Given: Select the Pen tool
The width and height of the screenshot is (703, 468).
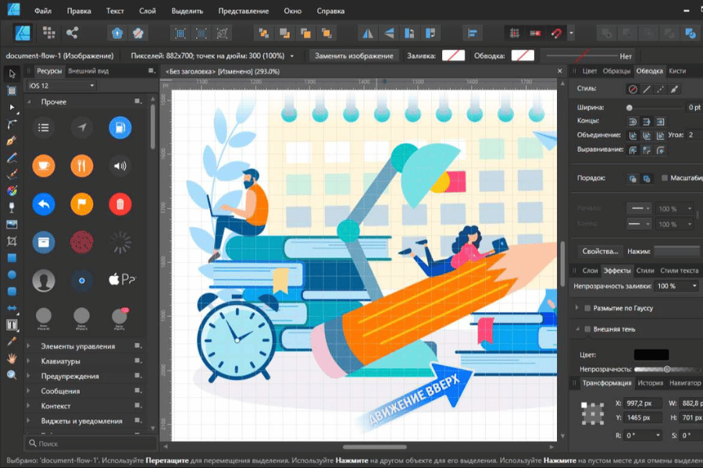Looking at the screenshot, I should [12, 141].
